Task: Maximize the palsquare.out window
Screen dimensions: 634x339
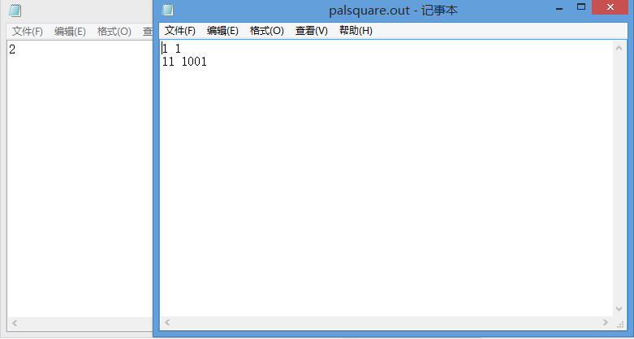Action: point(581,7)
